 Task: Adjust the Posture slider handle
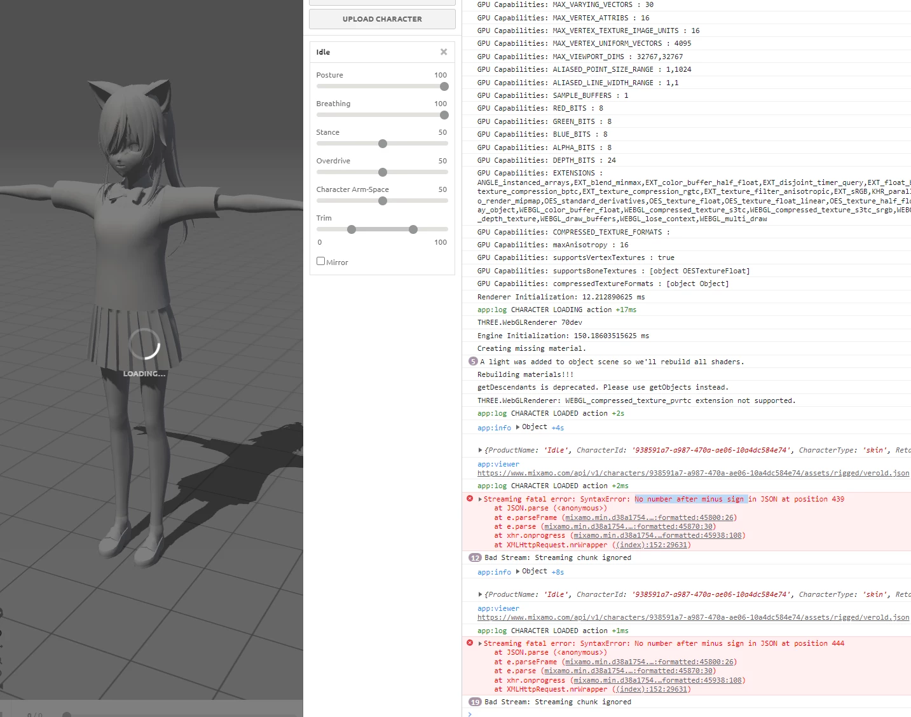[x=444, y=86]
